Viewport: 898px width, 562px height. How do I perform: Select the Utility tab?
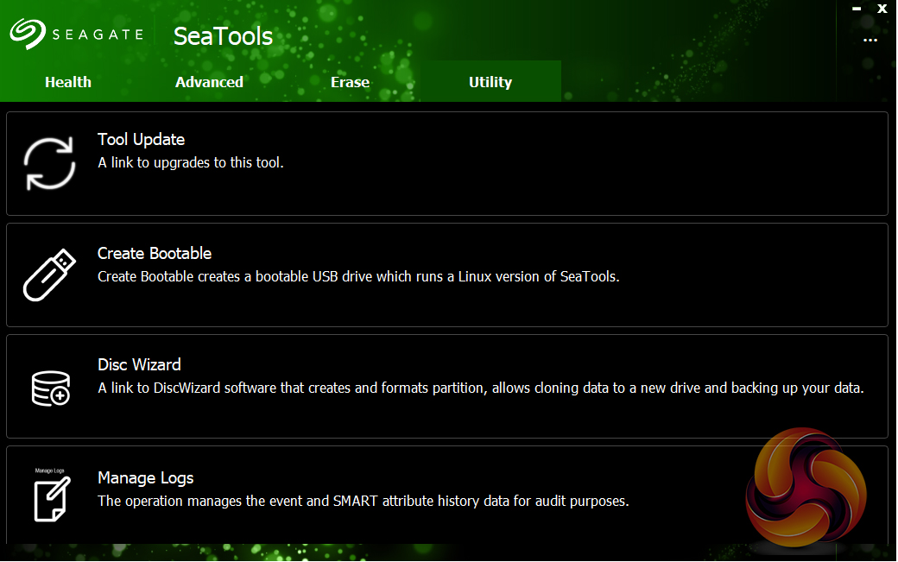[x=490, y=83]
